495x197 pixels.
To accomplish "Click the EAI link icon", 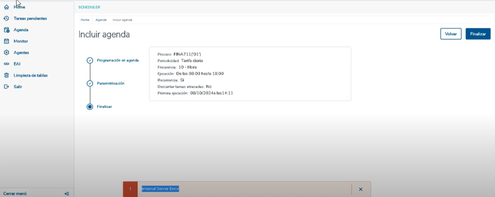I will [6, 64].
